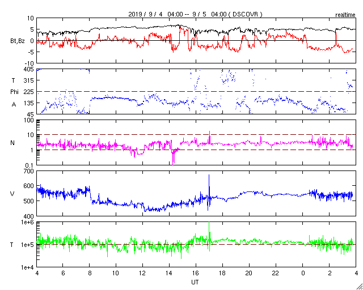Click tick value "400" on the V axis
This screenshot has height=290, width=363.
click(x=29, y=216)
